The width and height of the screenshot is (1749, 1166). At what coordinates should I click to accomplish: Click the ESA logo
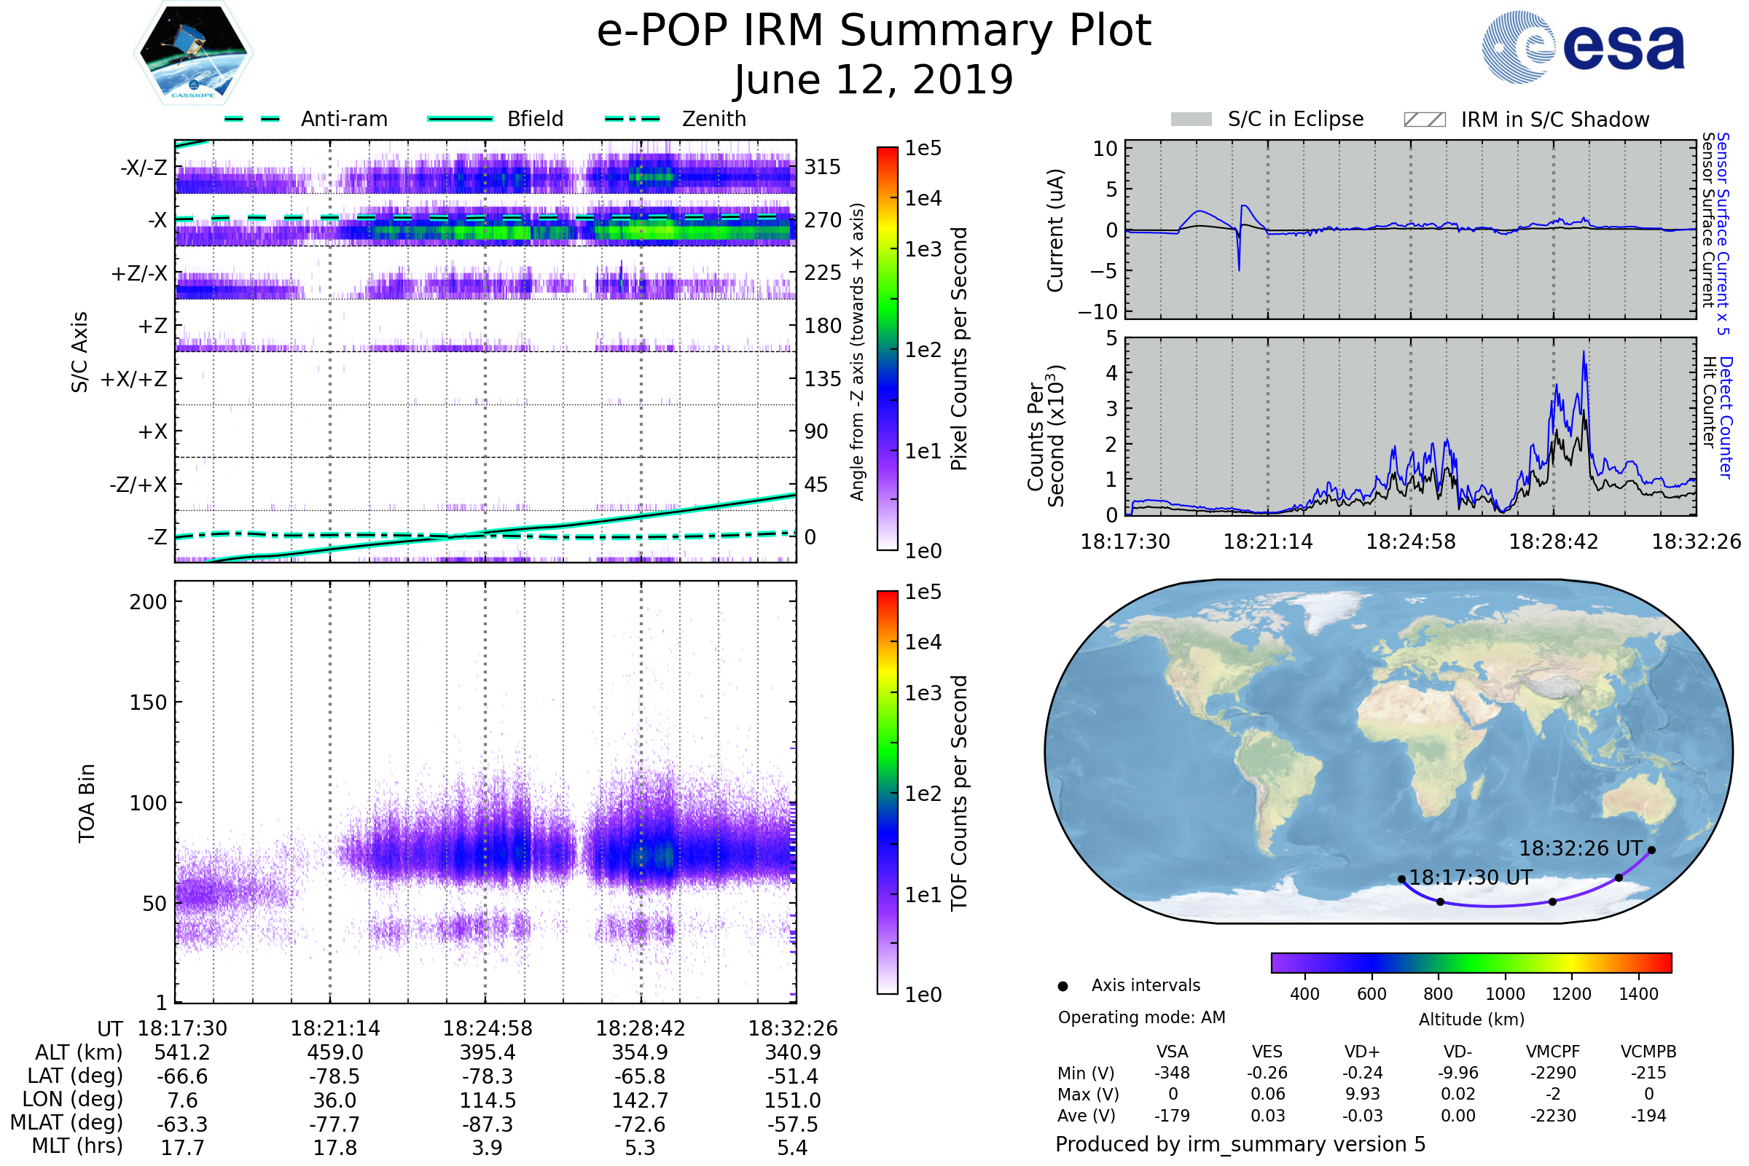(1582, 47)
